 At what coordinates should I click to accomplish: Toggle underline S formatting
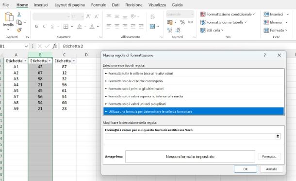coord(52,26)
